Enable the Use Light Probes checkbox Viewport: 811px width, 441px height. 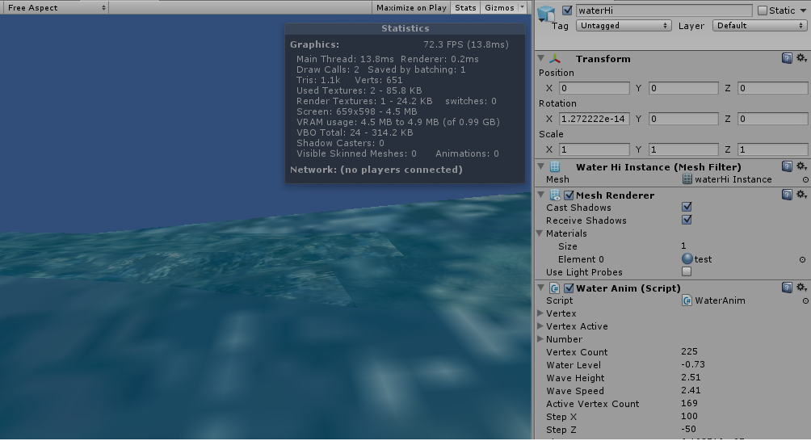pyautogui.click(x=687, y=272)
